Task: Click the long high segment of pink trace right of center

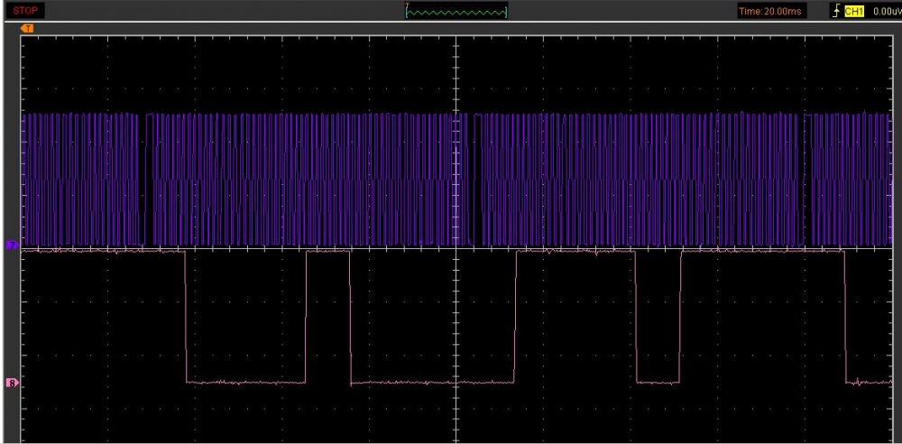Action: click(x=575, y=252)
